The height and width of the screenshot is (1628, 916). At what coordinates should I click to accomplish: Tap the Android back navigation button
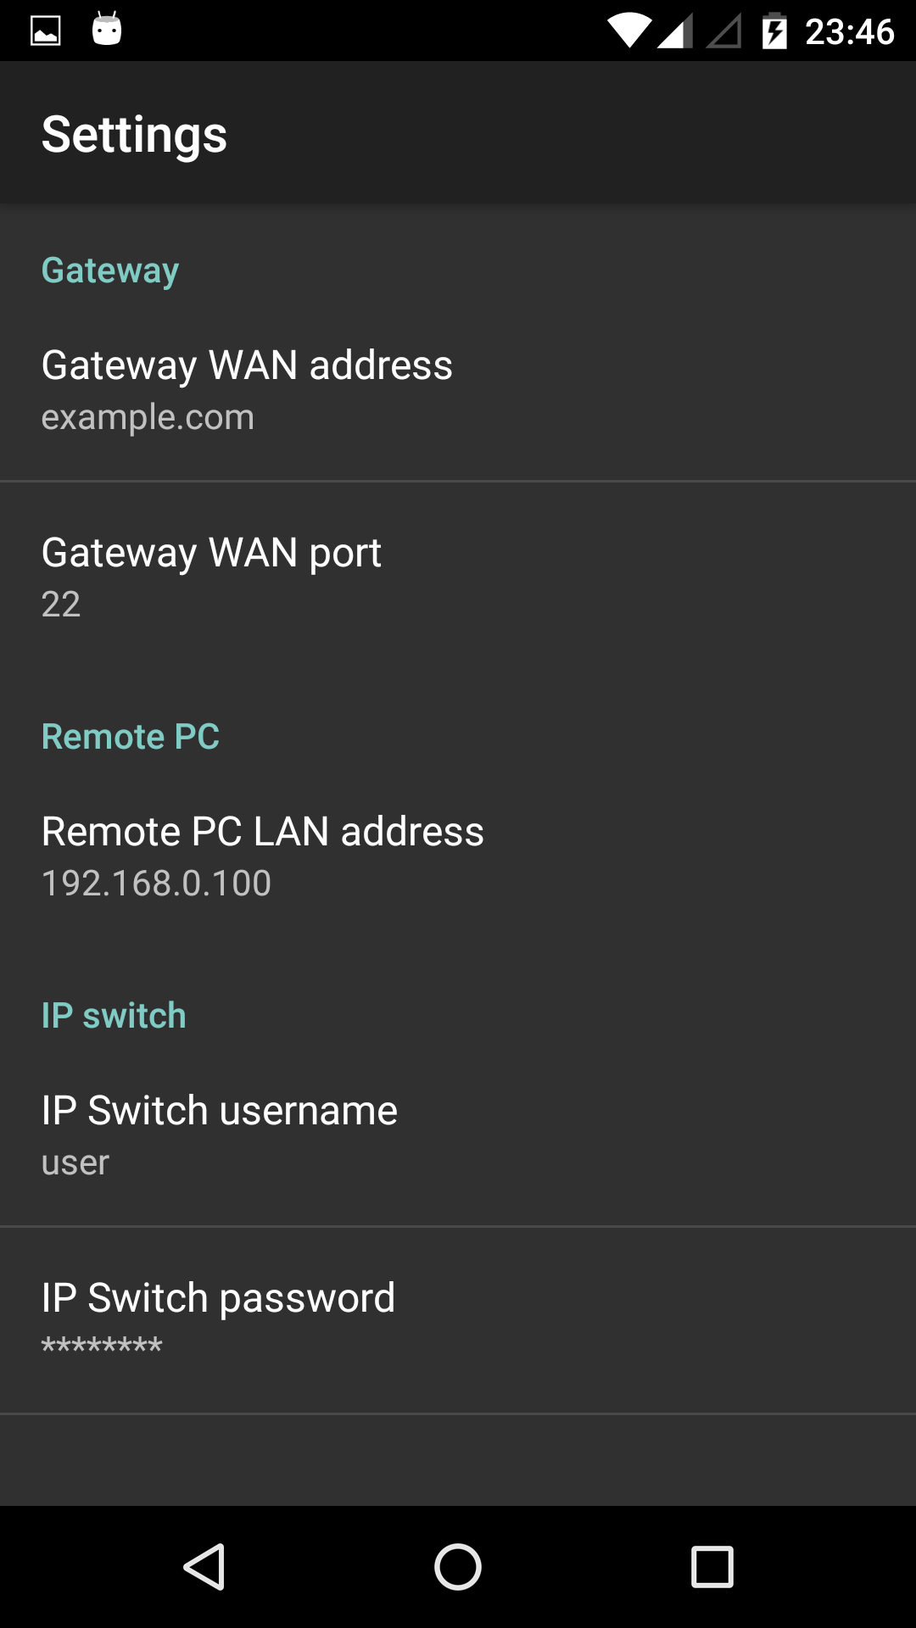[204, 1566]
